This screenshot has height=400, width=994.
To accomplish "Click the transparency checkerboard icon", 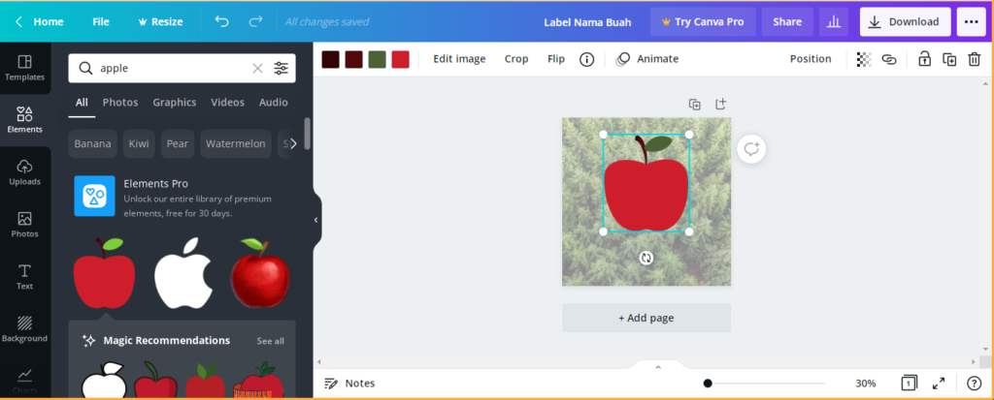I will 863,59.
